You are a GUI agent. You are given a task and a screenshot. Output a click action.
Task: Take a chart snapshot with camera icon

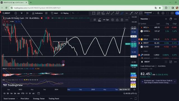pos(172,13)
